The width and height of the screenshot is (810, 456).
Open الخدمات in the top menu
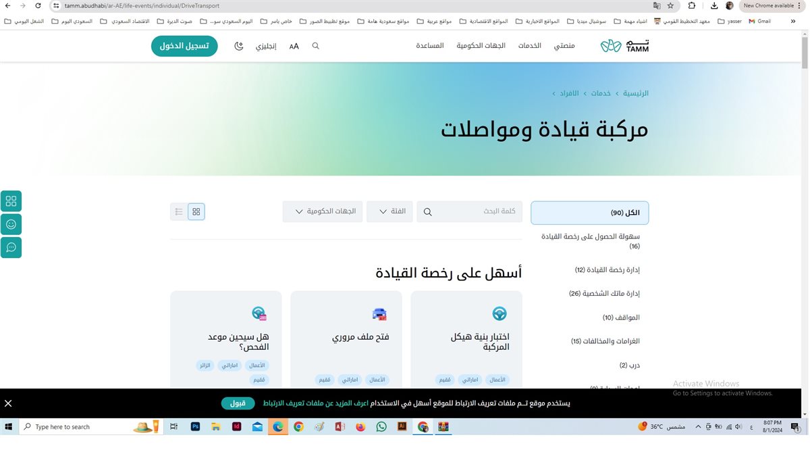pos(530,46)
